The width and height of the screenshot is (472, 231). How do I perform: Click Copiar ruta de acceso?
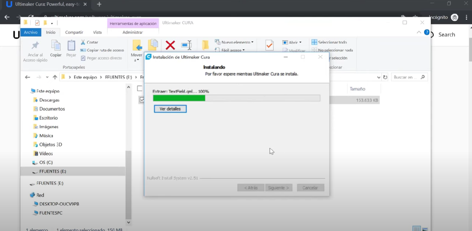102,50
